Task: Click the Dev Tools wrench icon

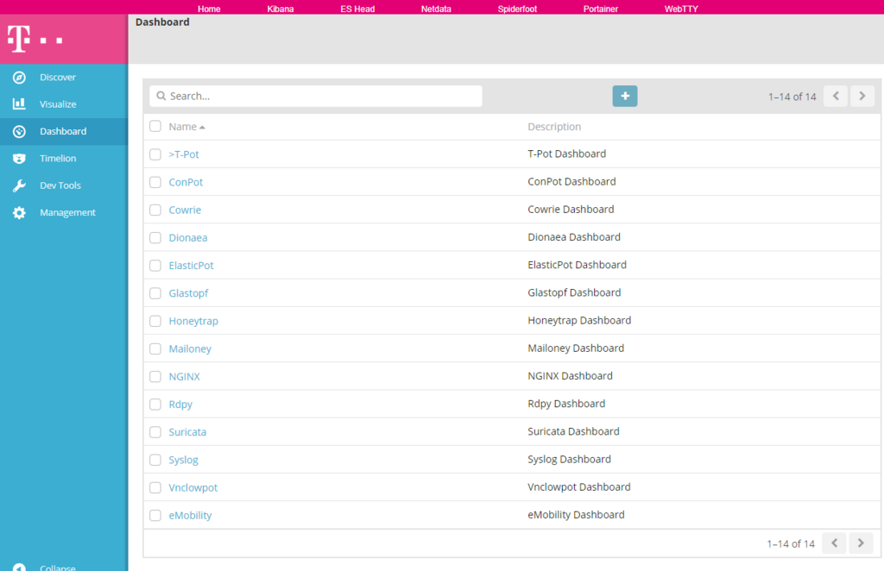Action: (19, 185)
